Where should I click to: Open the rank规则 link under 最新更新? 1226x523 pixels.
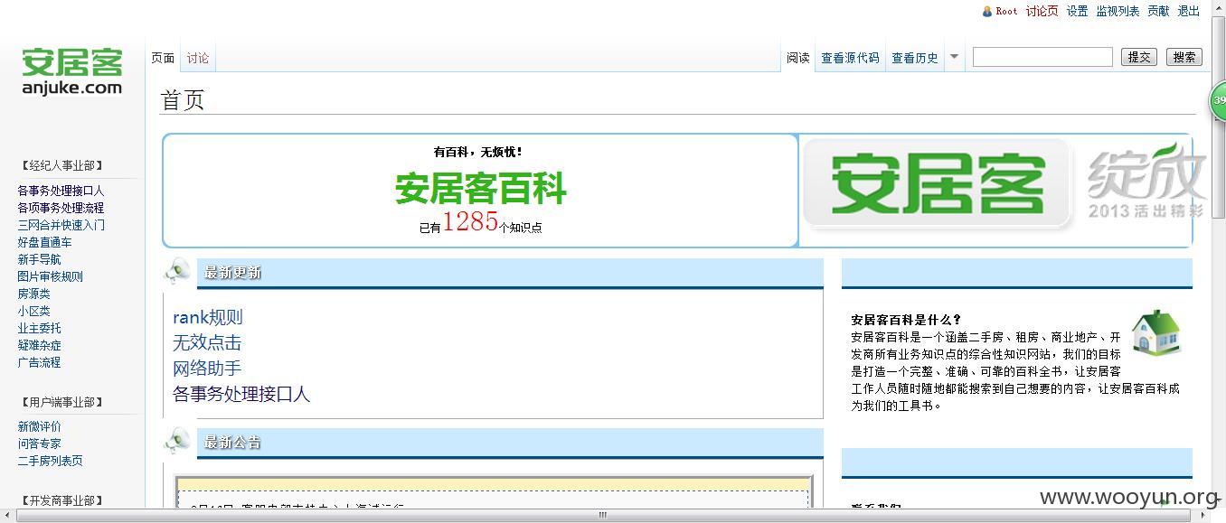point(208,317)
